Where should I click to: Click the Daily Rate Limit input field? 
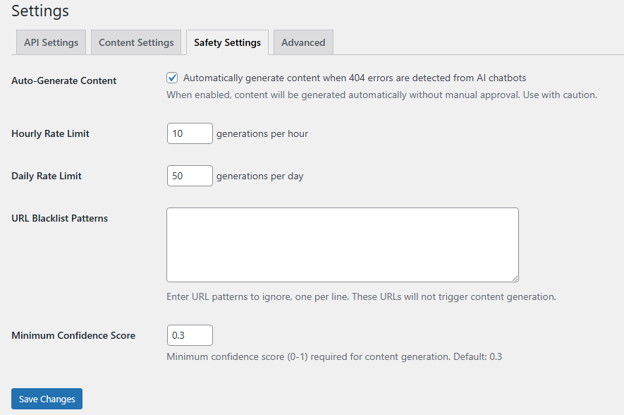point(190,176)
